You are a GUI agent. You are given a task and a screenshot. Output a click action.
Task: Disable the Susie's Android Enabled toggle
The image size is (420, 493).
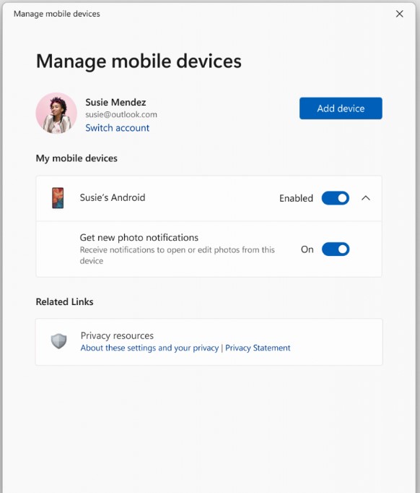coord(336,198)
